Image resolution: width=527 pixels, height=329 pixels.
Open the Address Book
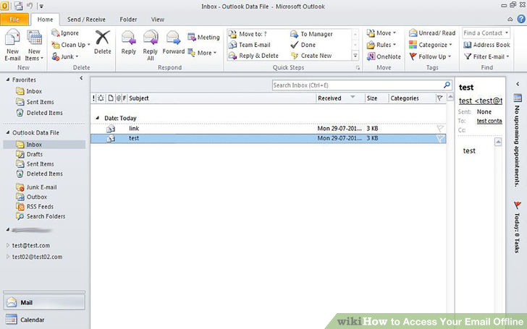(486, 45)
